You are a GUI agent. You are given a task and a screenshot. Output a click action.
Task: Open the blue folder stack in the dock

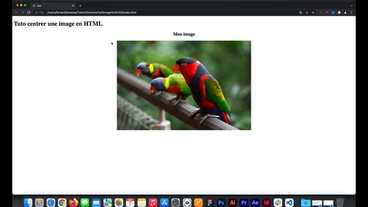(x=305, y=202)
